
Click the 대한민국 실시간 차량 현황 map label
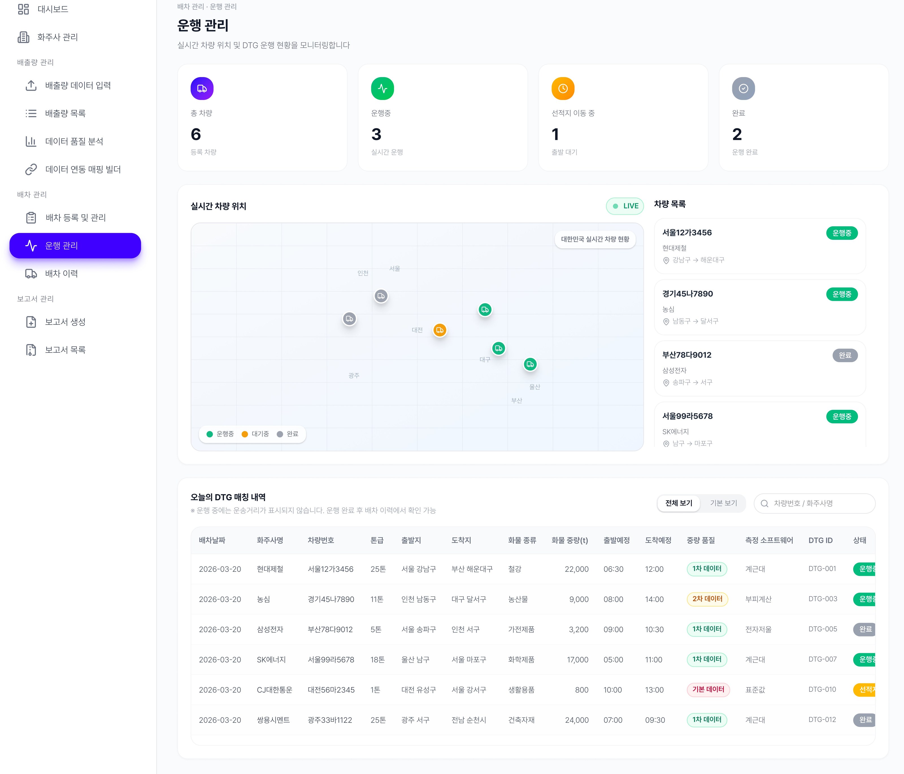[x=595, y=239]
